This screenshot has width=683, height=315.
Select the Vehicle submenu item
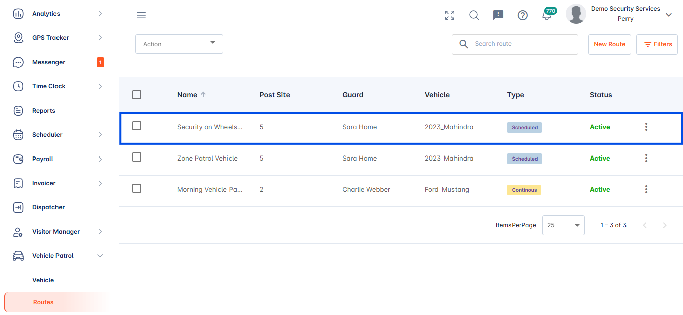pos(43,280)
